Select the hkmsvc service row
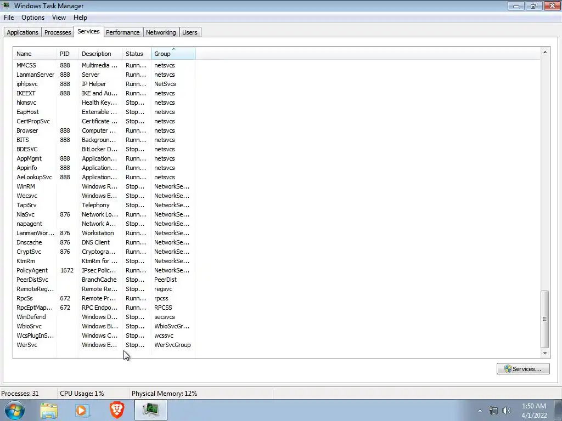562x421 pixels. [104, 103]
